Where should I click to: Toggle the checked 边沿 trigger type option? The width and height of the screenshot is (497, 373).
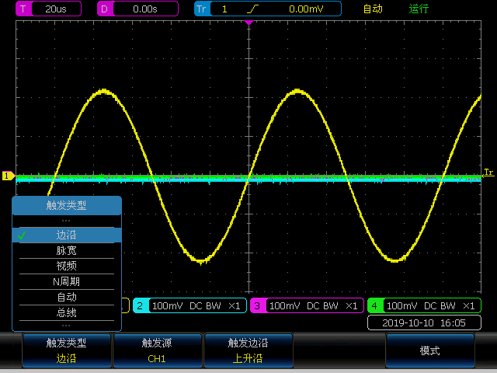(x=67, y=235)
